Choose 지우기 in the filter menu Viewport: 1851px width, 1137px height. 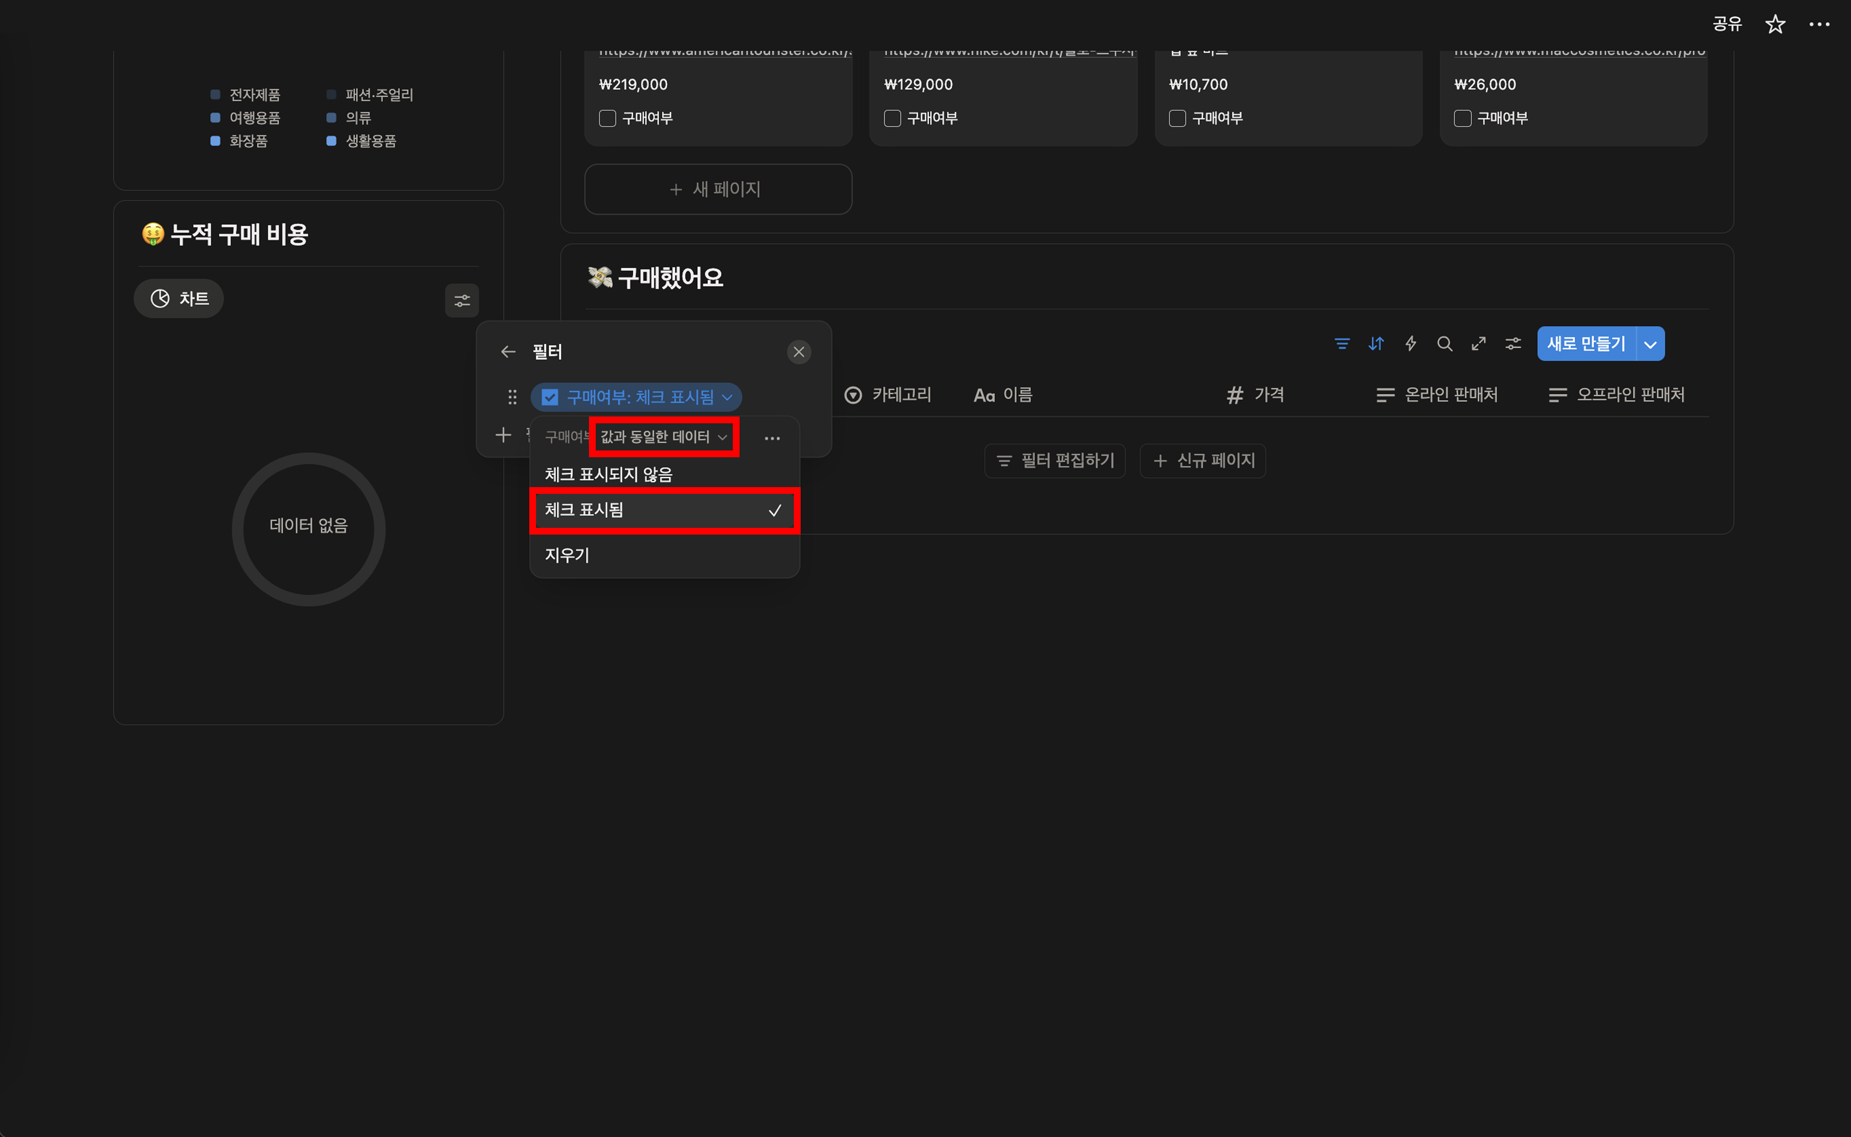click(x=567, y=555)
